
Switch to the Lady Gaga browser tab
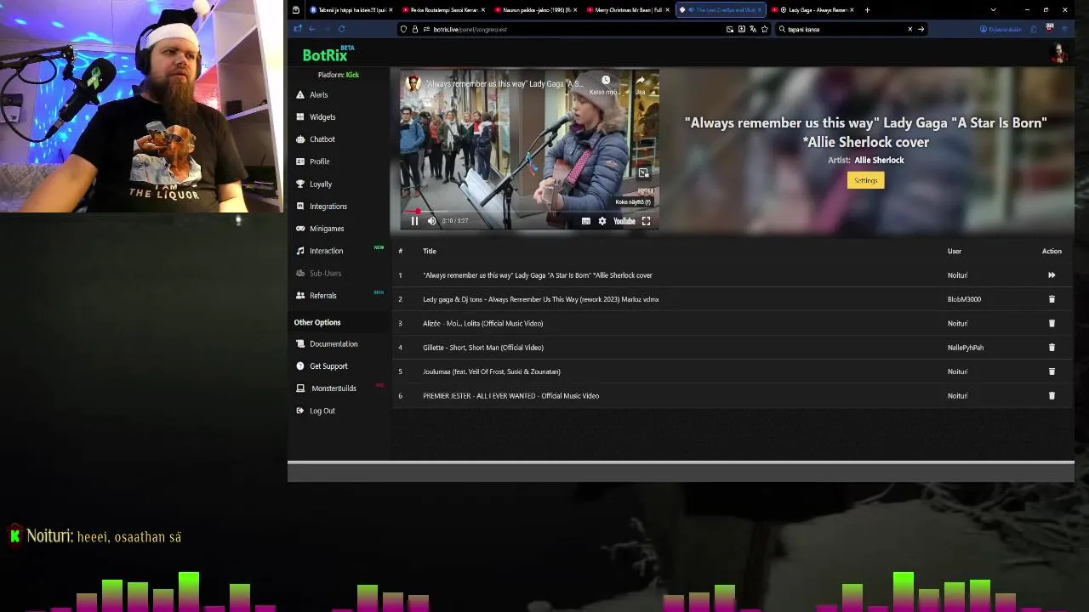[x=812, y=10]
